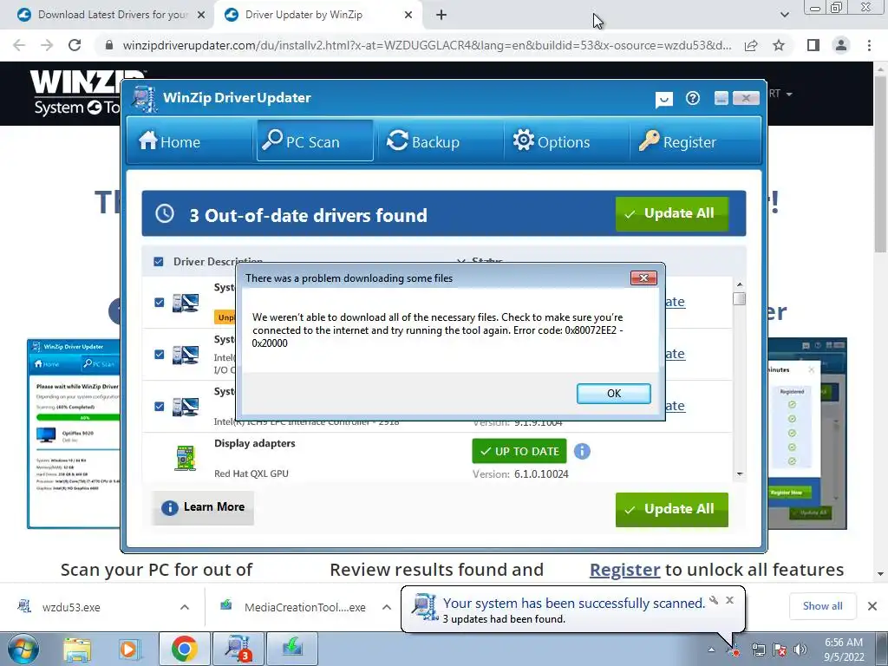
Task: Click the address bar URL field
Action: [426, 45]
